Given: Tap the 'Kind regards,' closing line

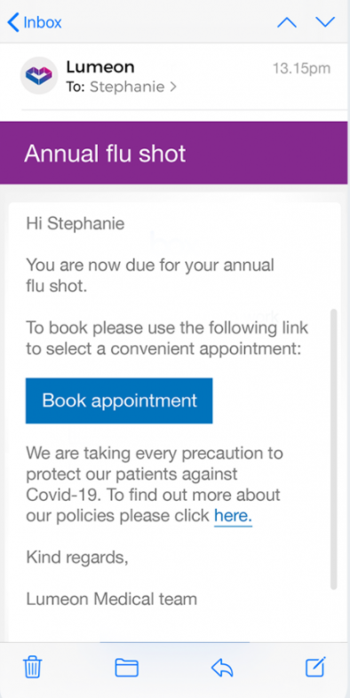Looking at the screenshot, I should (x=77, y=558).
